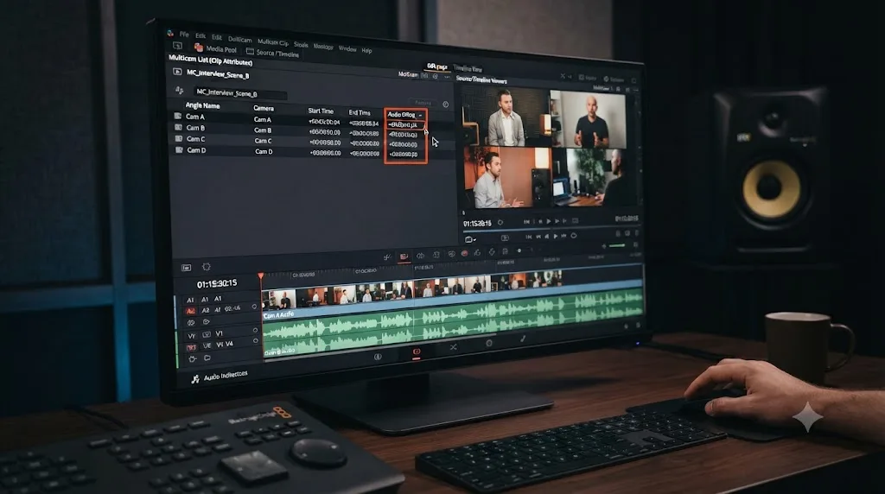This screenshot has height=494, width=885.
Task: Open the Audio Offset column dropdown
Action: pos(421,115)
